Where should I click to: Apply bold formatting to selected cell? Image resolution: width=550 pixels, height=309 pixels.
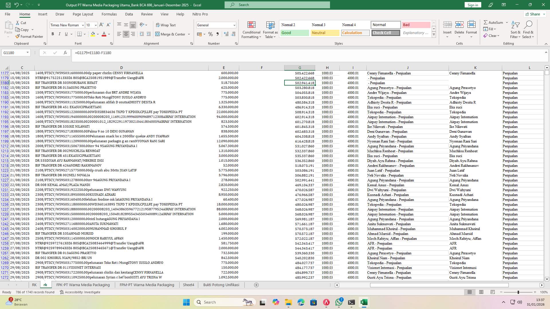point(53,34)
